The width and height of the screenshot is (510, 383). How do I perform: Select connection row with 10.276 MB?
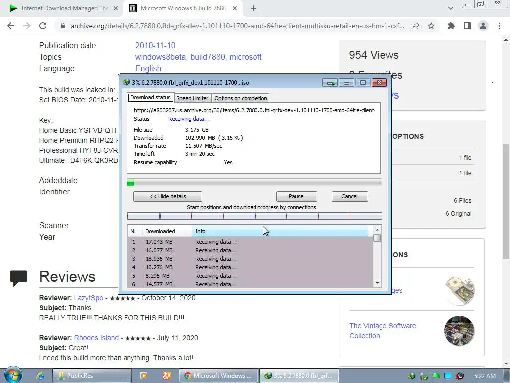click(x=250, y=267)
